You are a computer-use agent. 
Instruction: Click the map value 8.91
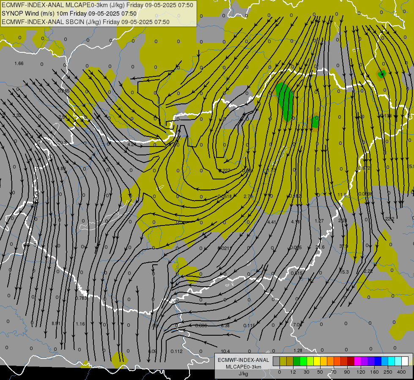[56, 323]
